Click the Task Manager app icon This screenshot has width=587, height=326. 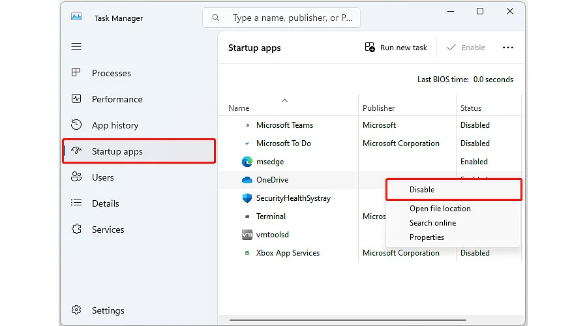(x=76, y=17)
